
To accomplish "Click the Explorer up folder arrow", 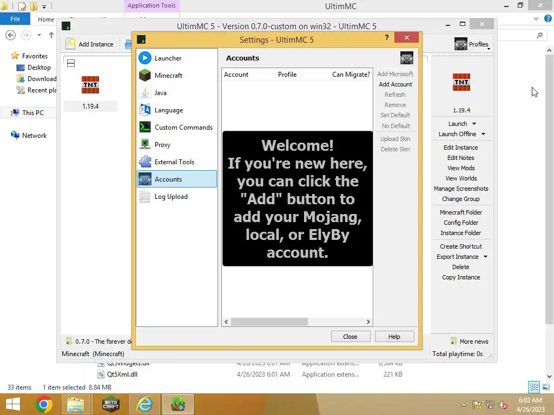I will click(51, 35).
